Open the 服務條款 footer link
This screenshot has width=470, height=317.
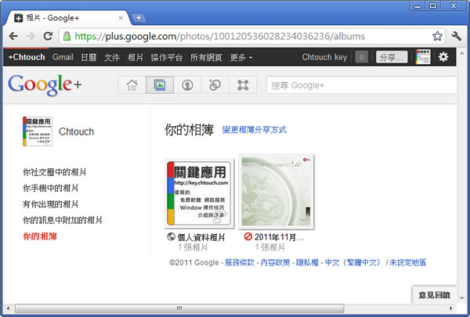(240, 262)
